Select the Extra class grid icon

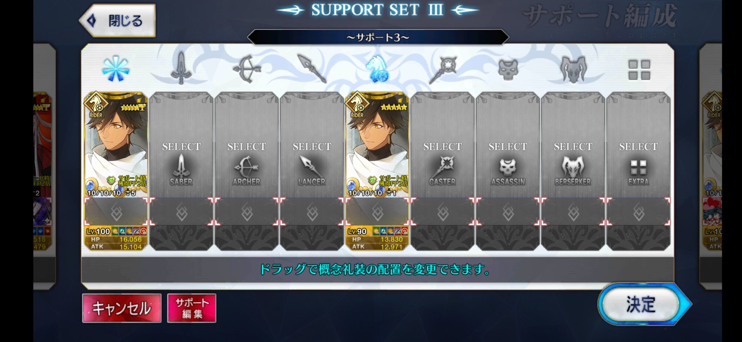pyautogui.click(x=639, y=70)
